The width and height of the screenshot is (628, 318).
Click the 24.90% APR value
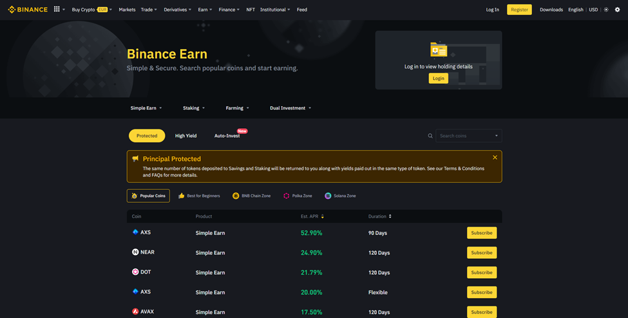click(312, 253)
